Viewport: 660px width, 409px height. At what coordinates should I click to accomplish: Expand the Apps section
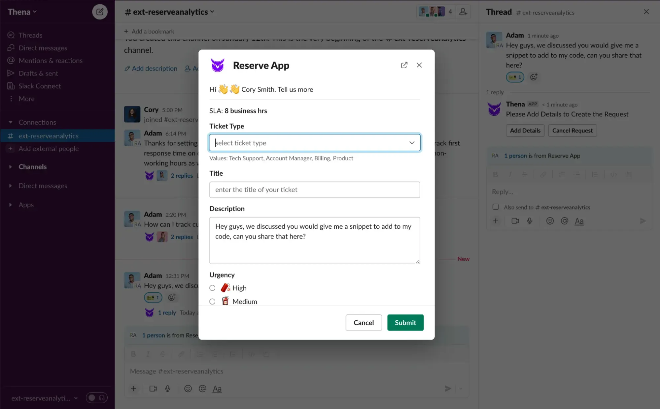[11, 205]
